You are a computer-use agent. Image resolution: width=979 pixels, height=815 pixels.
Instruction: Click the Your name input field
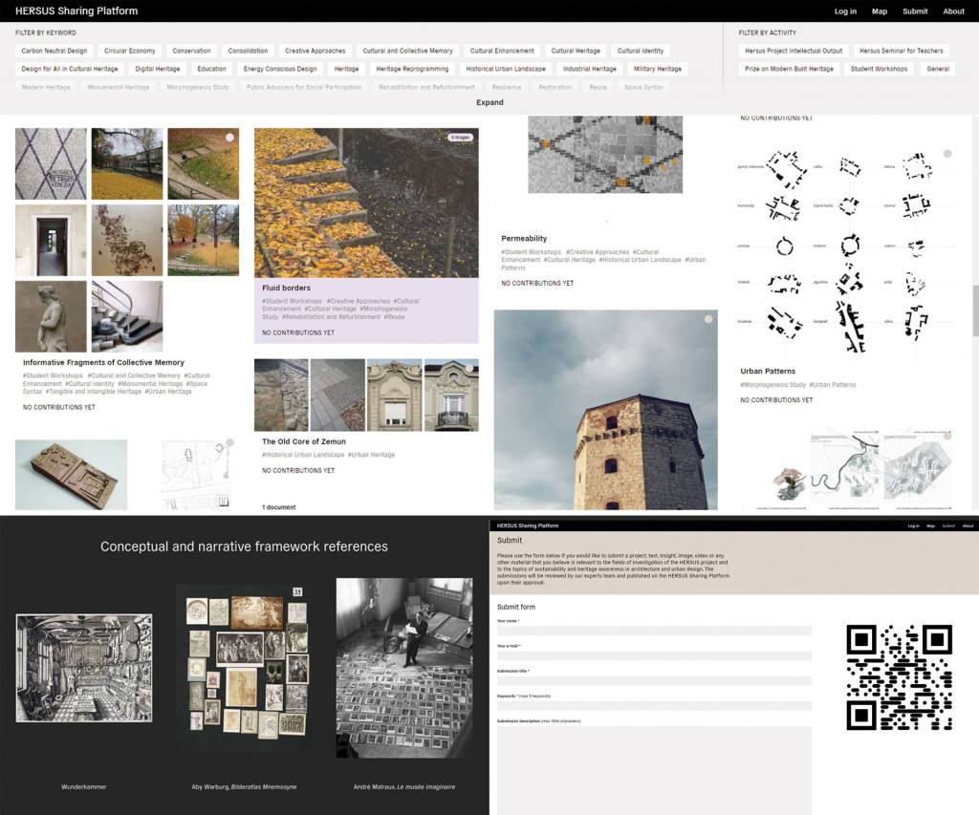click(x=654, y=631)
